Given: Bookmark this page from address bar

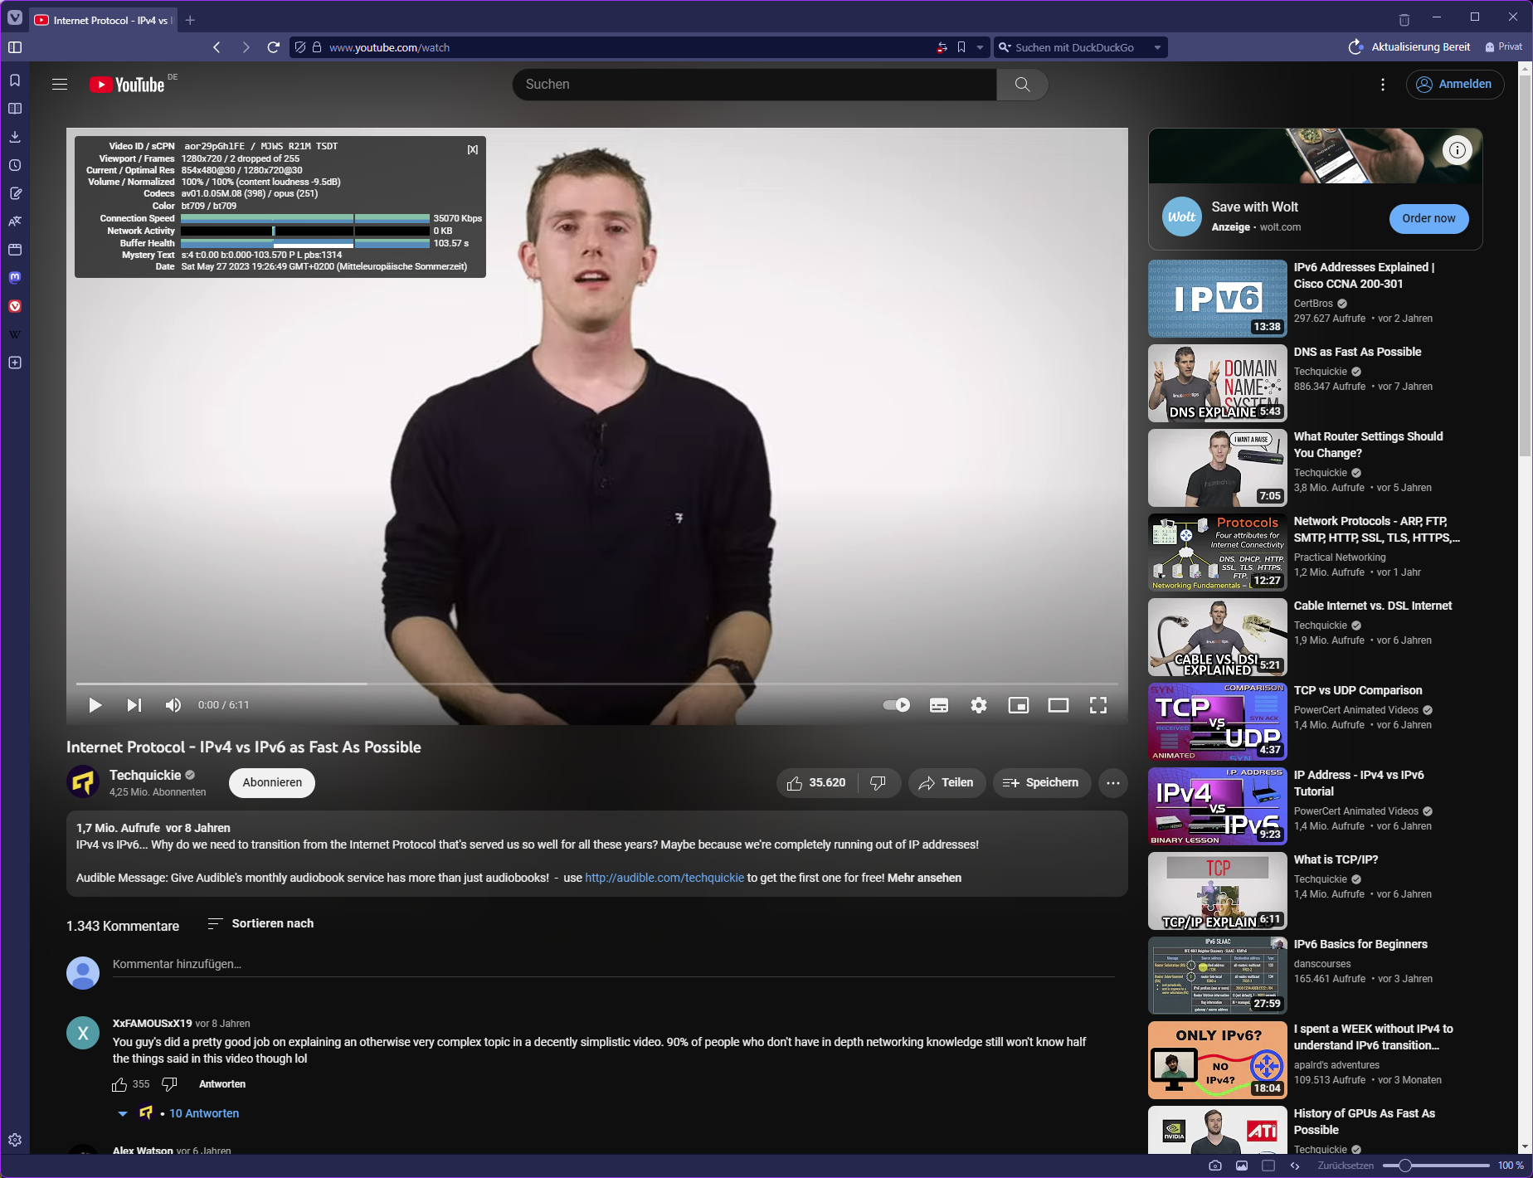Looking at the screenshot, I should pos(961,47).
